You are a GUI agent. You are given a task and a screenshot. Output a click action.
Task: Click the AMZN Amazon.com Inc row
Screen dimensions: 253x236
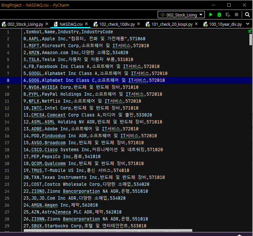pos(76,52)
